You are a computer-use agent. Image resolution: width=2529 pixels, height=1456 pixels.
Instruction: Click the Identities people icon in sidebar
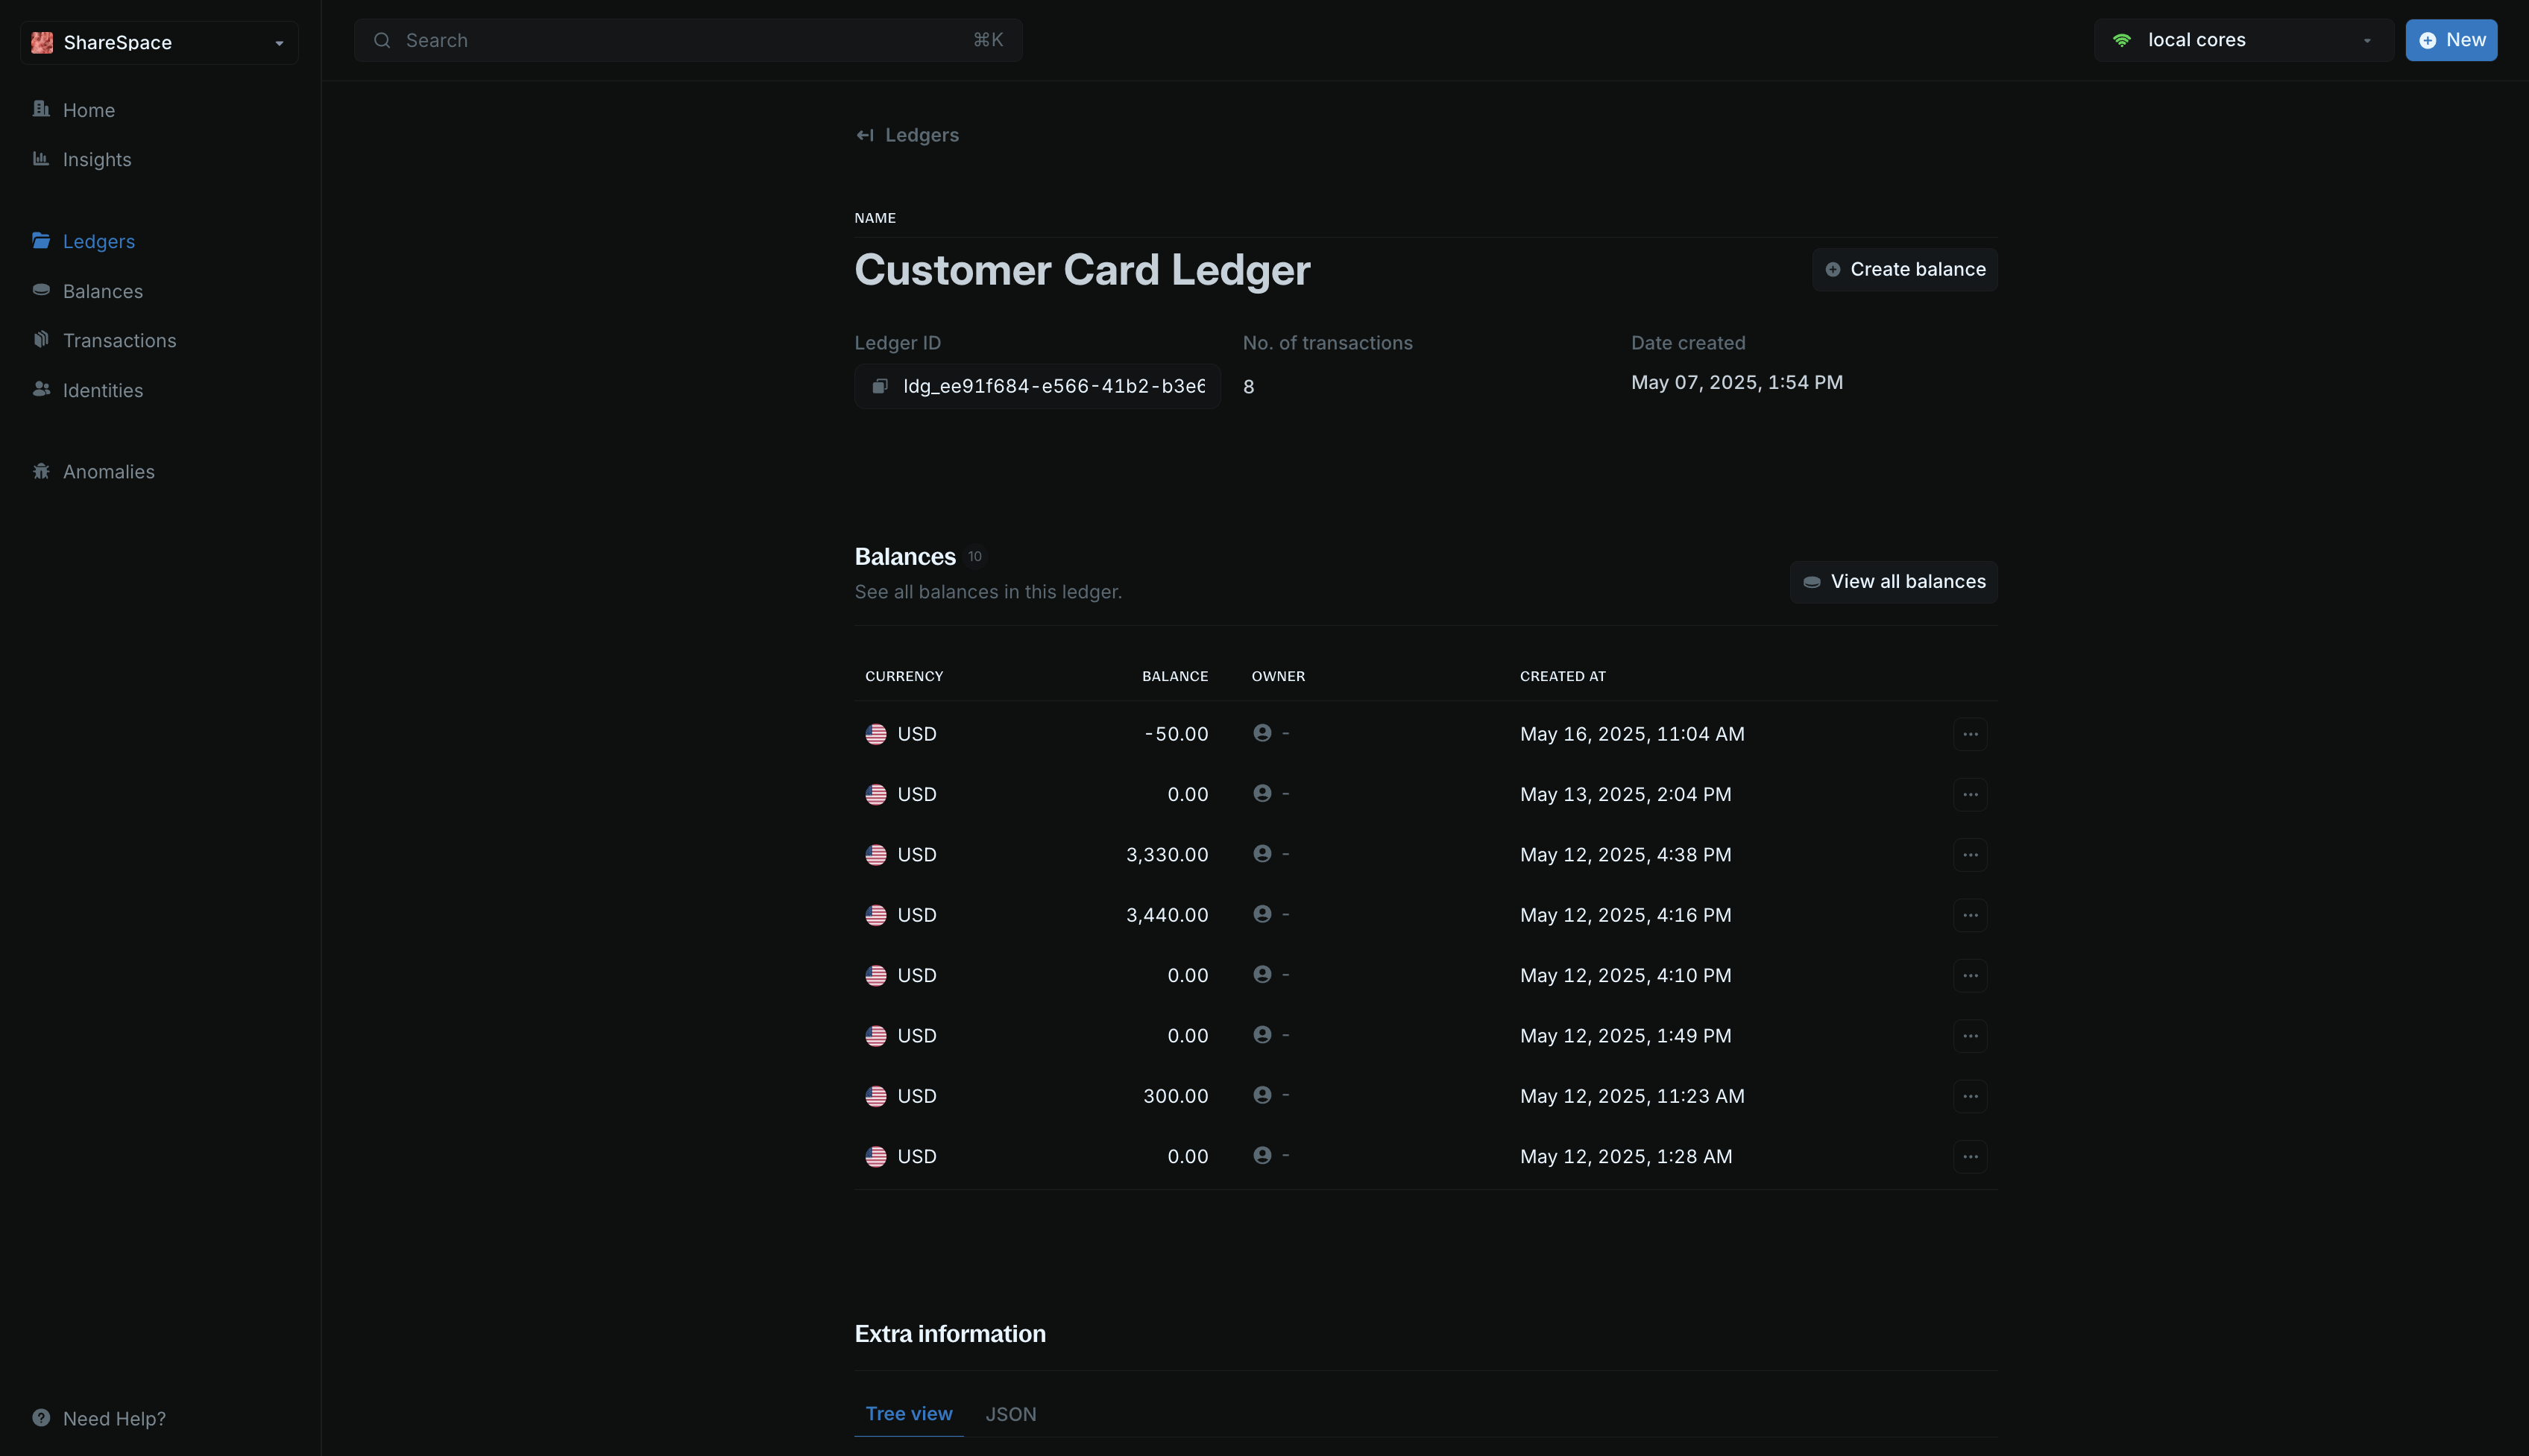point(41,389)
